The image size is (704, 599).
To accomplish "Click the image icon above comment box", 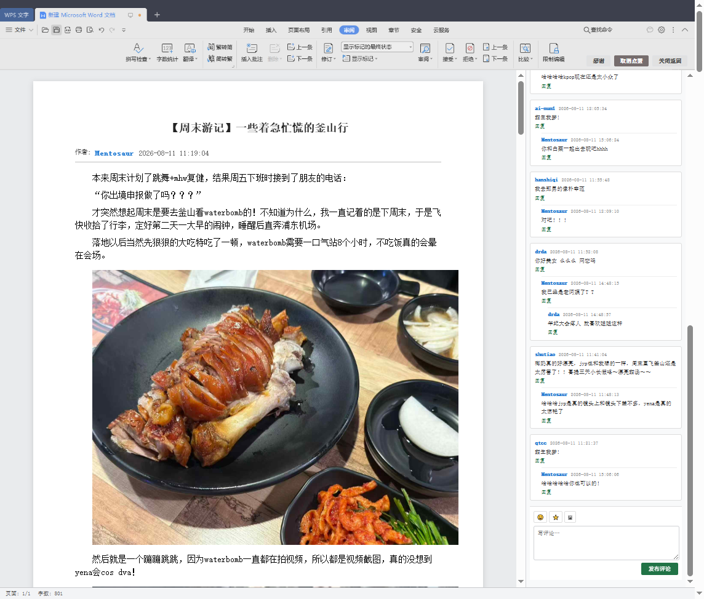I will (x=570, y=517).
